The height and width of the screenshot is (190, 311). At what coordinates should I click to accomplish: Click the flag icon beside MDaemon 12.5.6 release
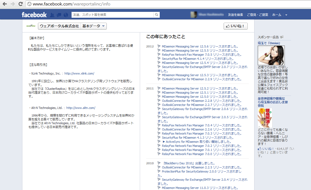tap(159, 46)
